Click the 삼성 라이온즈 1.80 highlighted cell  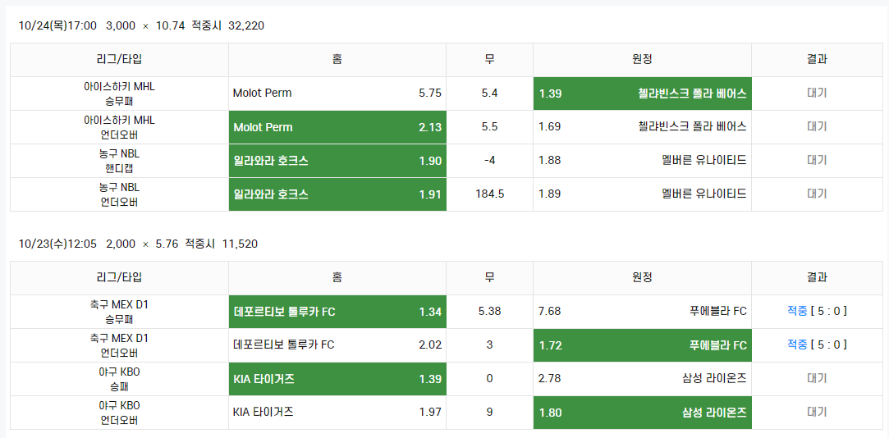643,412
